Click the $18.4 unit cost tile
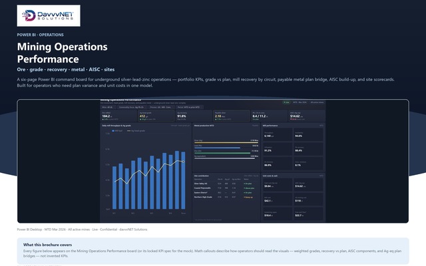Viewport: 426px width, 266px height. tap(278, 214)
